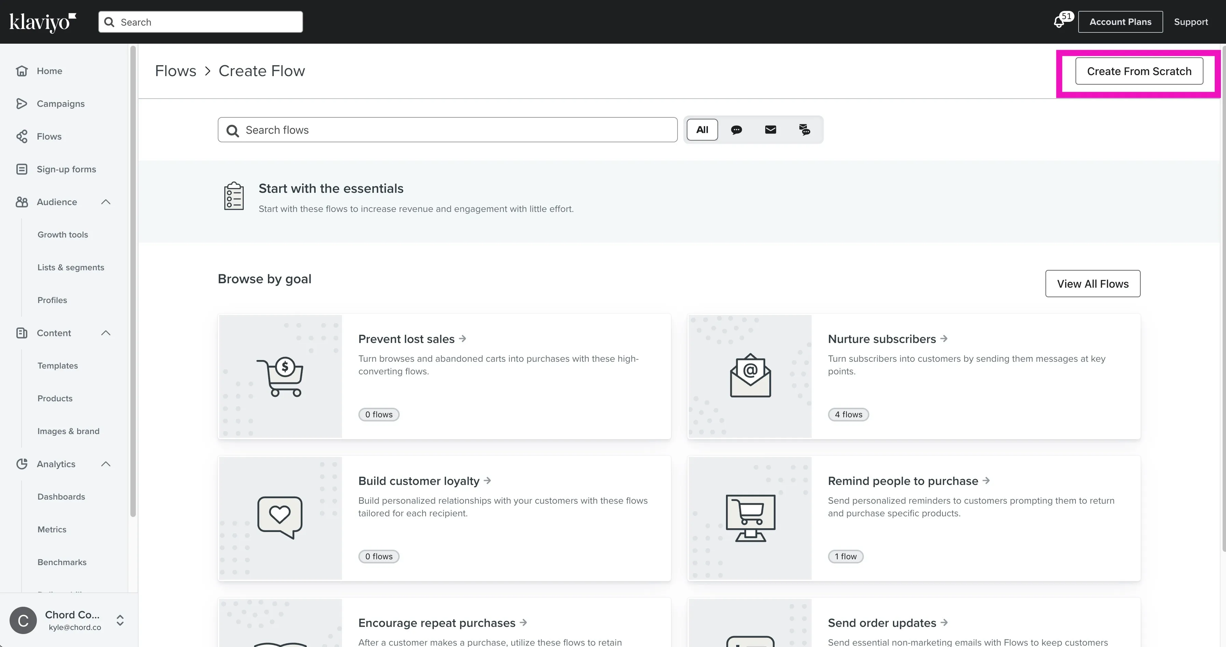Filter flows by email and SMS icon

pos(804,130)
